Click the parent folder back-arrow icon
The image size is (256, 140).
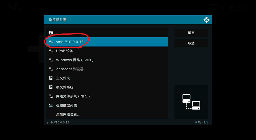click(x=51, y=33)
